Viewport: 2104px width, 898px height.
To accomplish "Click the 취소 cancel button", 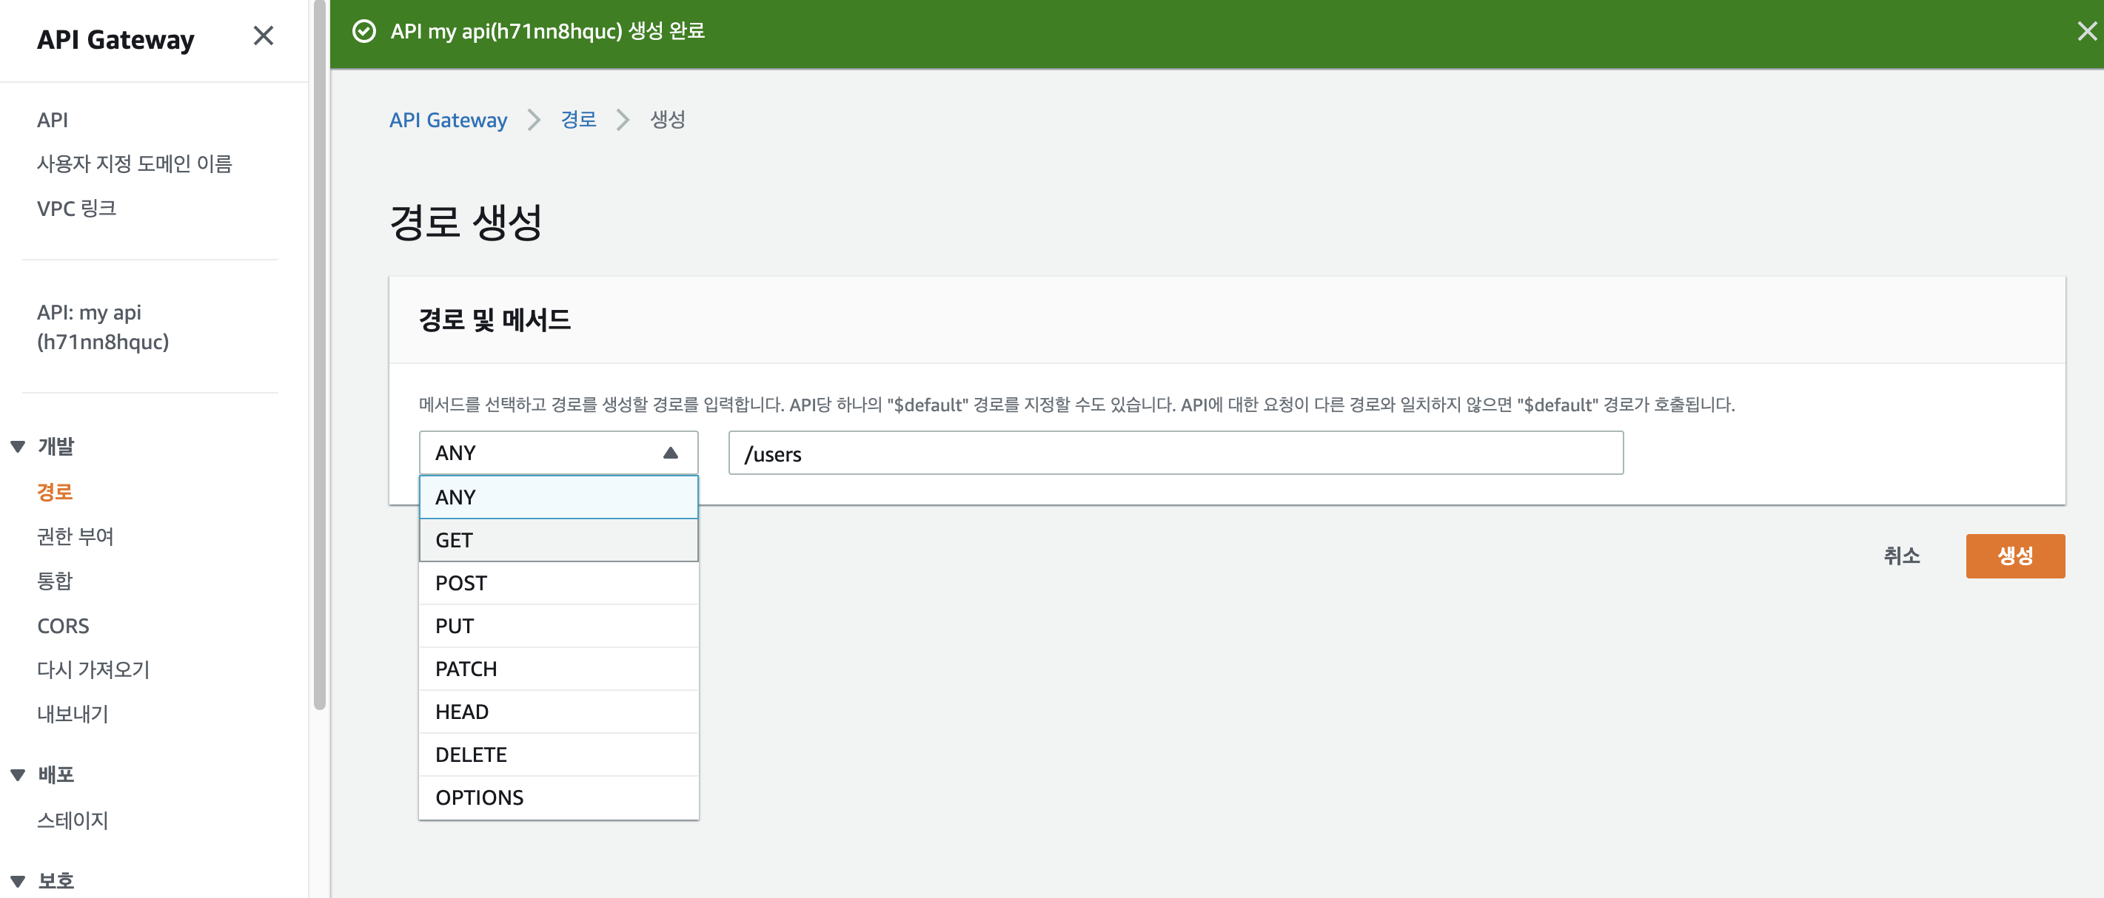I will 1900,556.
